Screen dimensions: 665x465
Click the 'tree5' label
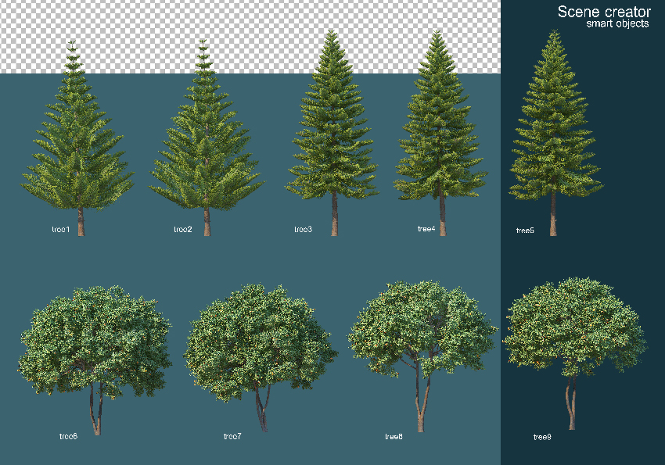525,231
